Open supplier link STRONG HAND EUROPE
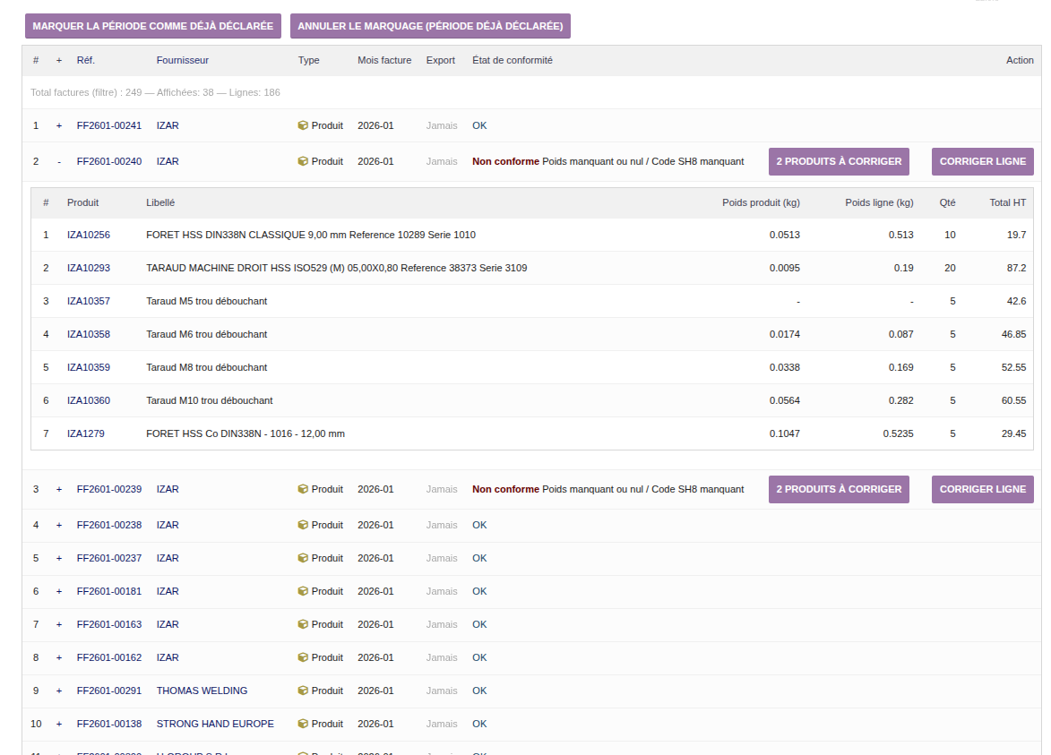Viewport: 1051px width, 755px height. (x=215, y=724)
